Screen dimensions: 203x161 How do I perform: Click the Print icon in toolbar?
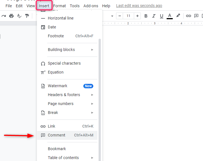(11, 16)
